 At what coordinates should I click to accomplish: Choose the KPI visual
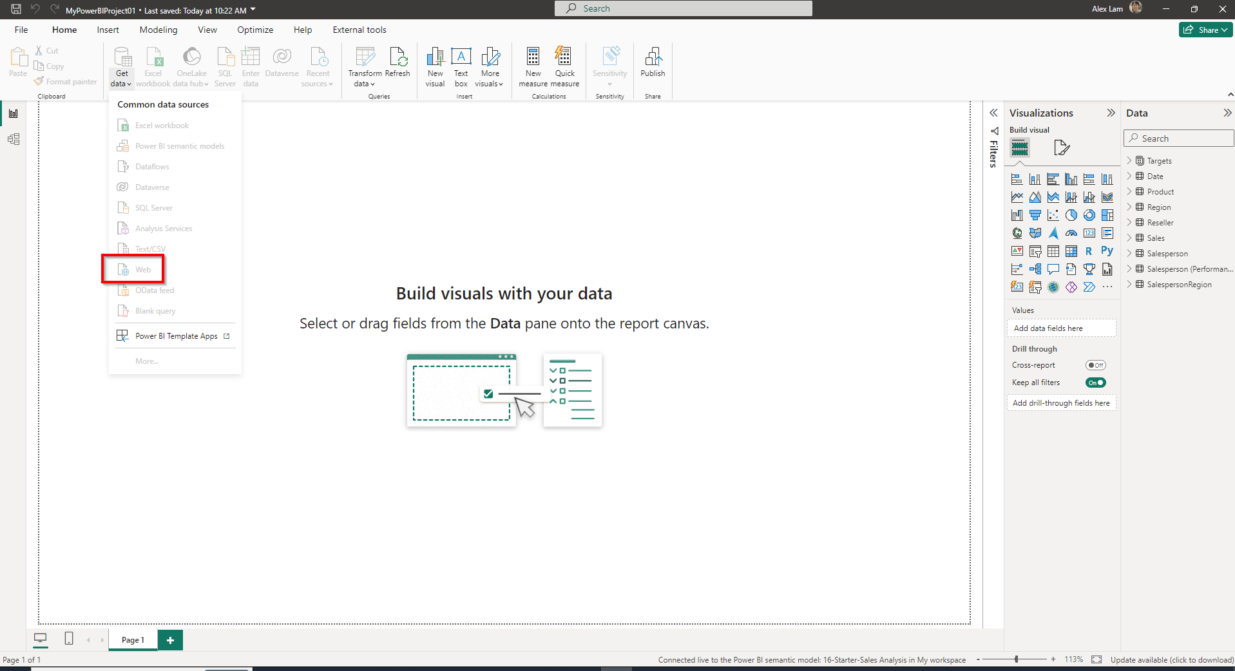[1017, 251]
